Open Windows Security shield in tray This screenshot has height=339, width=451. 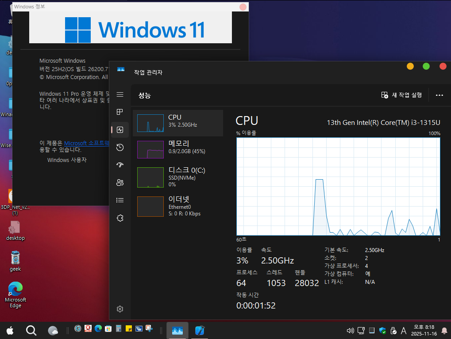(382, 331)
